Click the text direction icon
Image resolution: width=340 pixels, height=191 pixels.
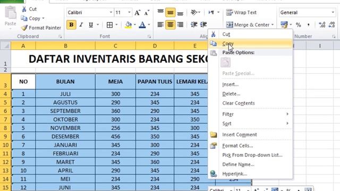[211, 12]
